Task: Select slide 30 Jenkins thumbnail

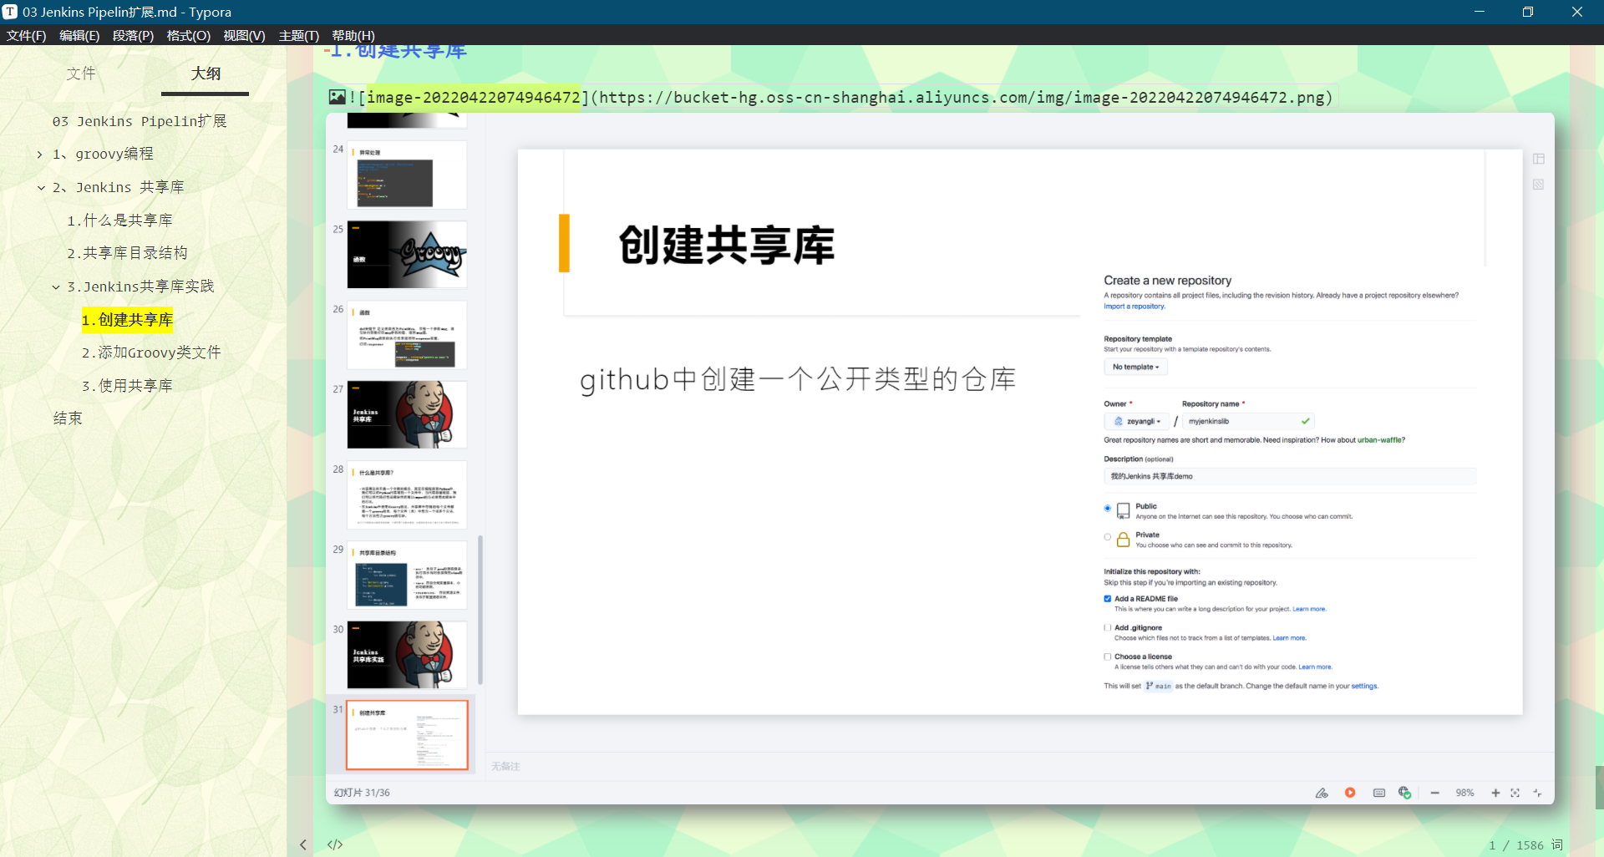Action: click(x=407, y=655)
